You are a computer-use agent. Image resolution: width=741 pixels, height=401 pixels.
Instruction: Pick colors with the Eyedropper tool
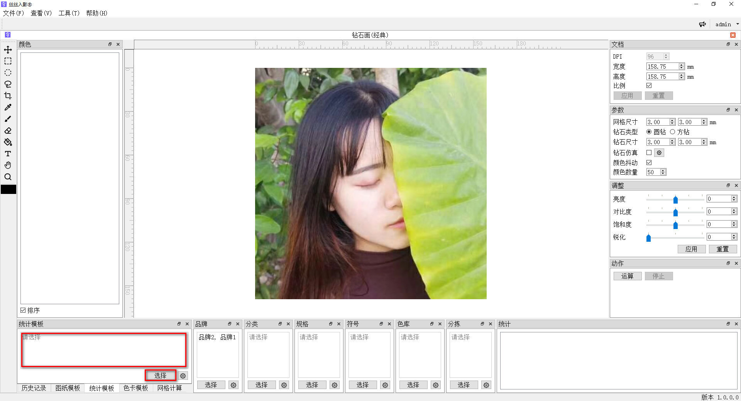tap(8, 107)
